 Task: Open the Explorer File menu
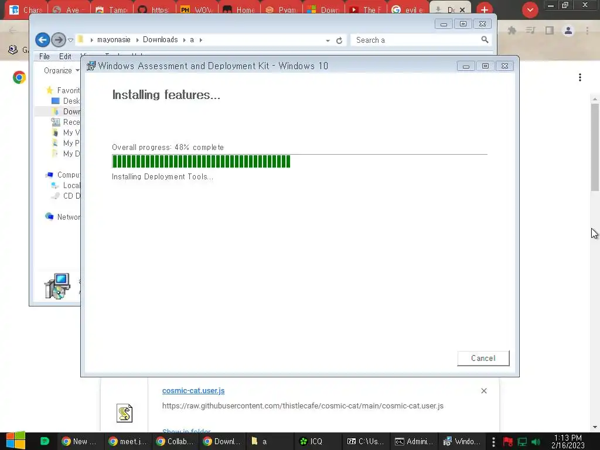point(45,57)
